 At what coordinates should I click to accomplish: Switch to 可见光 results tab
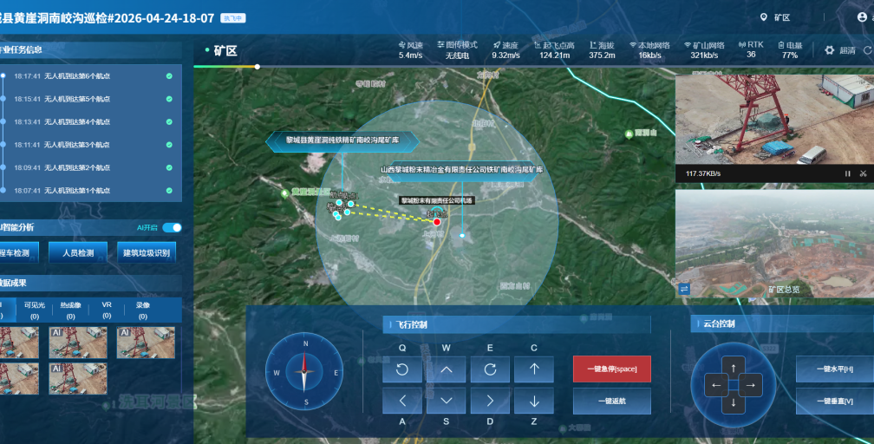tap(35, 310)
